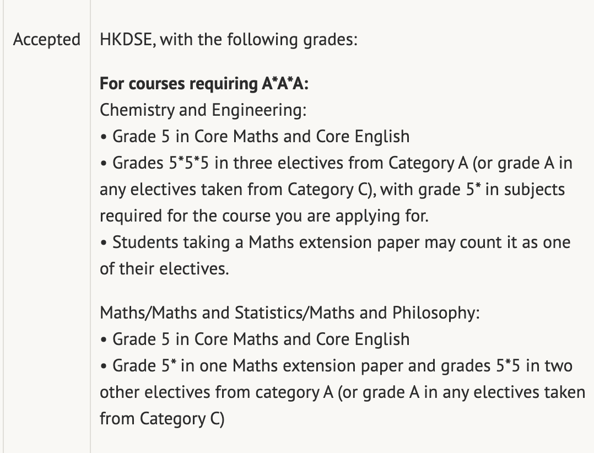Click 'other electives from category A' line
Image resolution: width=594 pixels, height=453 pixels.
[343, 392]
